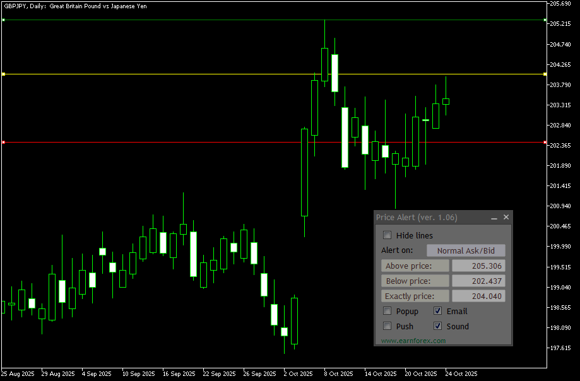Disable the Sound alert checkbox
Screen dimensions: 580x381
pos(437,326)
